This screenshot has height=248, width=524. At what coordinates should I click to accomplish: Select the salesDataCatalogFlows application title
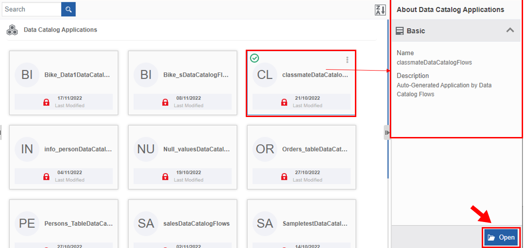196,223
